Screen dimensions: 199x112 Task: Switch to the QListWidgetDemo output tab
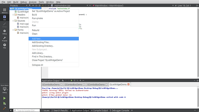pyautogui.click(x=118, y=84)
